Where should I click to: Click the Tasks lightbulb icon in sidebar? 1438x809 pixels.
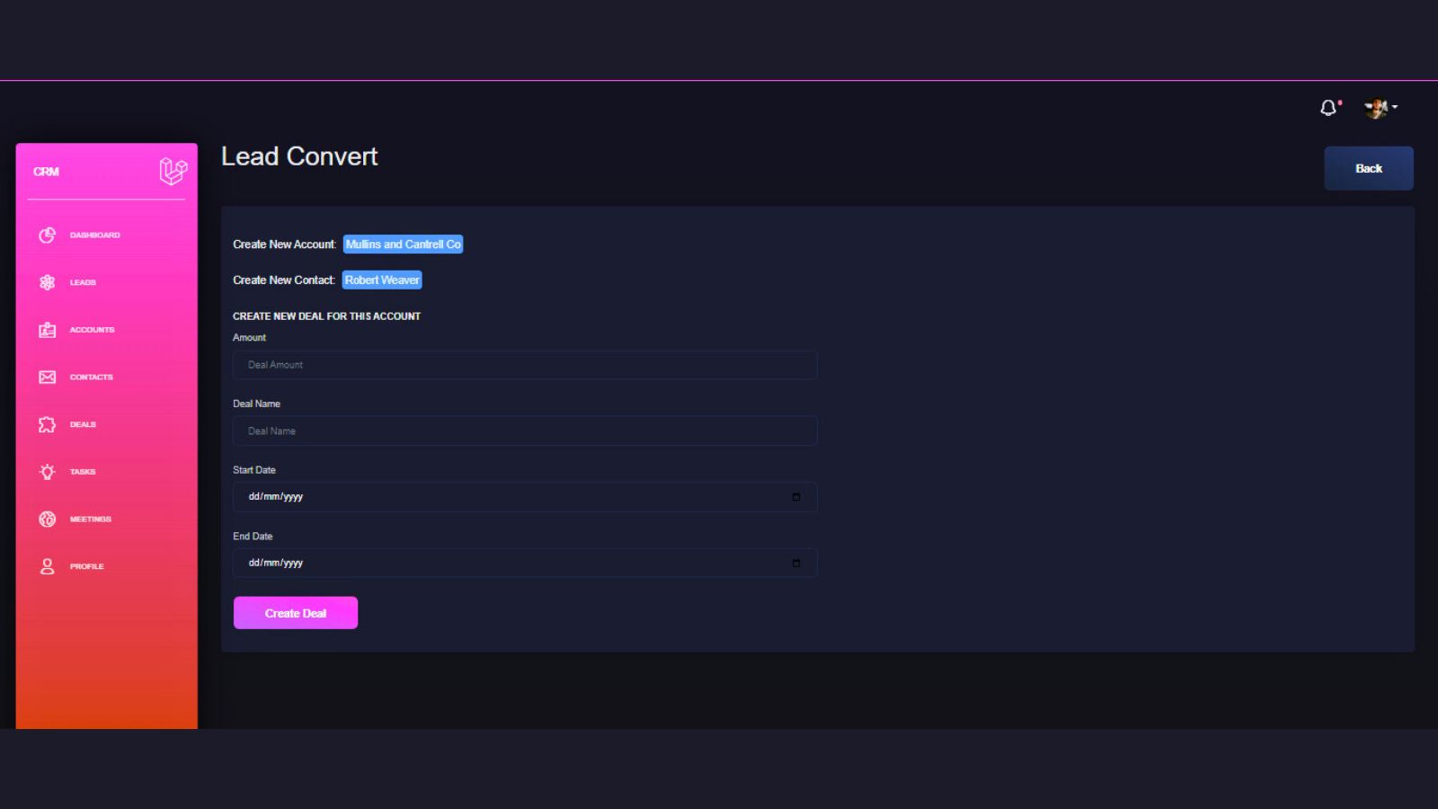48,472
